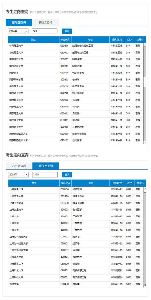Click 录取批次 header in the 总分 table
The image size is (151, 300).
click(117, 40)
